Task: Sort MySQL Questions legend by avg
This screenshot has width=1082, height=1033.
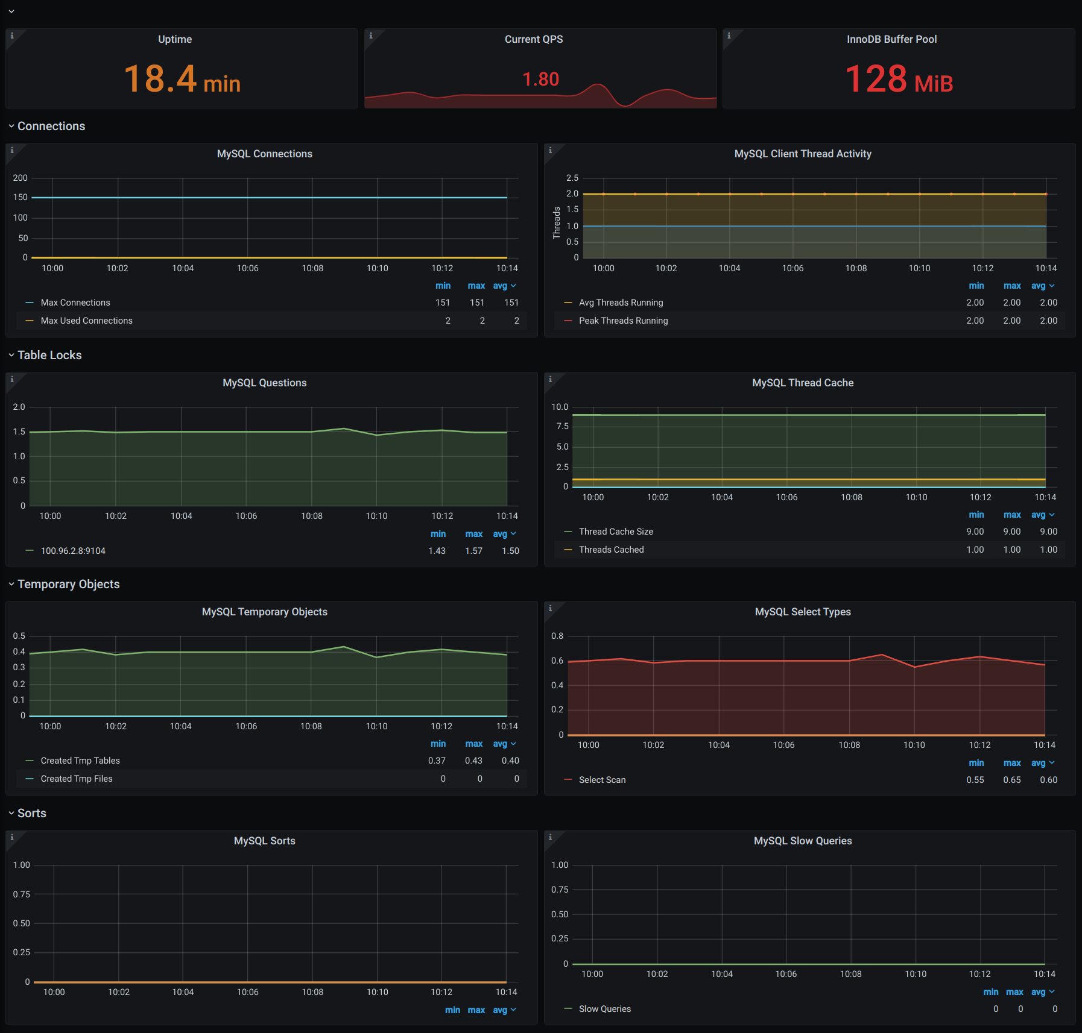Action: coord(504,534)
